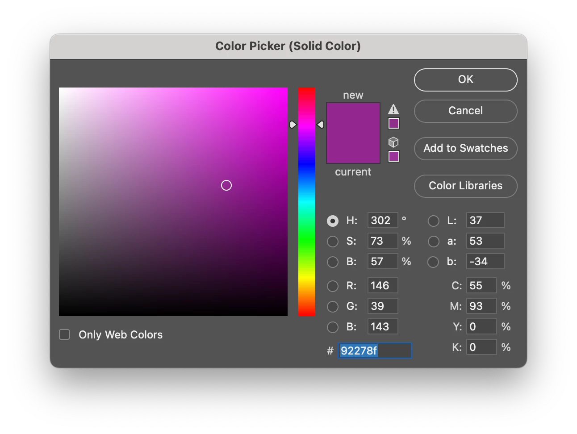This screenshot has height=434, width=577.
Task: Click the right hue slider arrow handle
Action: tap(321, 125)
